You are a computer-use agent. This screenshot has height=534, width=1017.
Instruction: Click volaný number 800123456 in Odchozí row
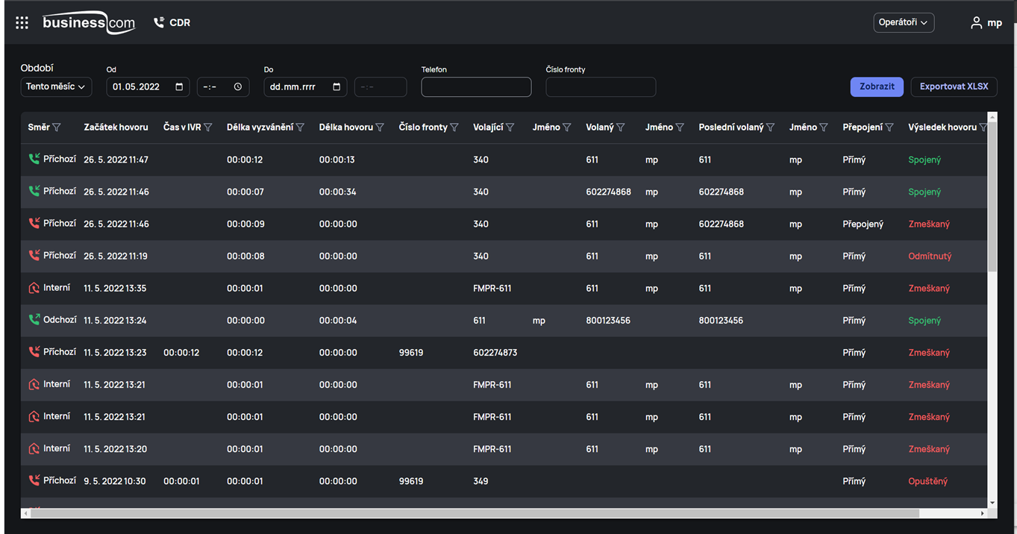[x=608, y=320]
